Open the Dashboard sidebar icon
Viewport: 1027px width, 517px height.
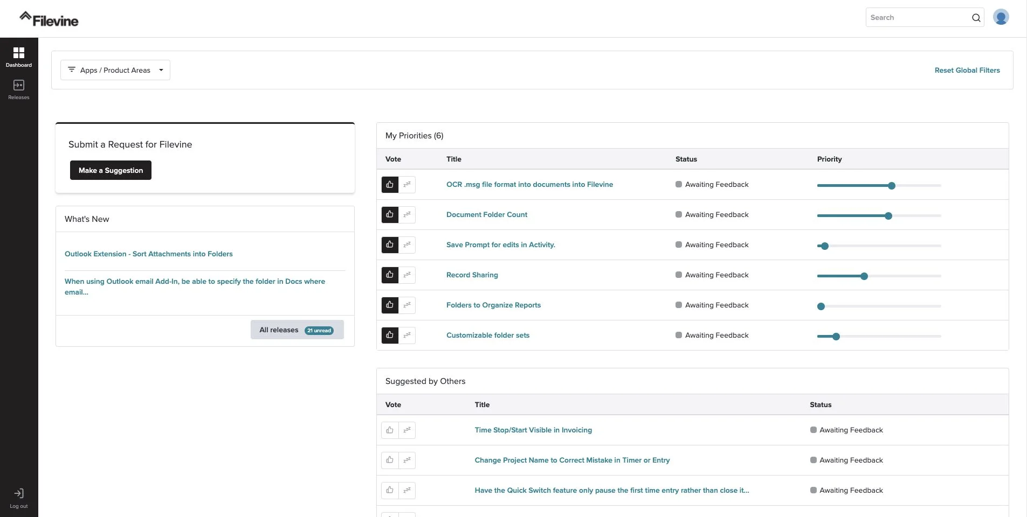tap(19, 57)
